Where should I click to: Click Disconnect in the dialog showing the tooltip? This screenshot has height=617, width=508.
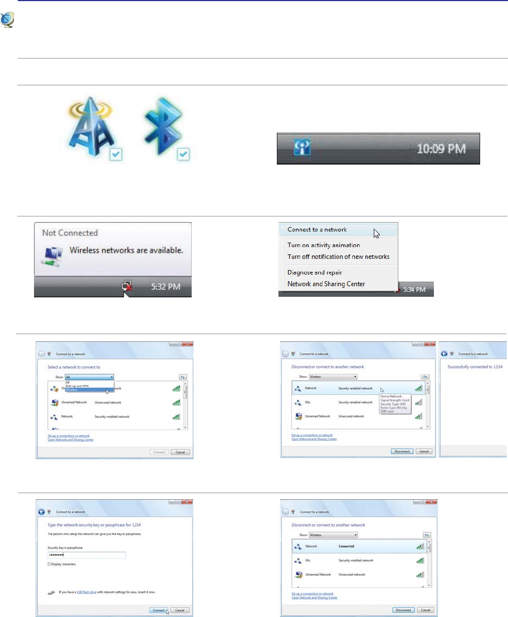402,451
